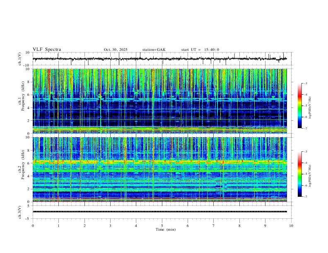This screenshot has height=253, width=328.
Task: Click the "5" minute tick on the time axis
Action: pos(162,226)
